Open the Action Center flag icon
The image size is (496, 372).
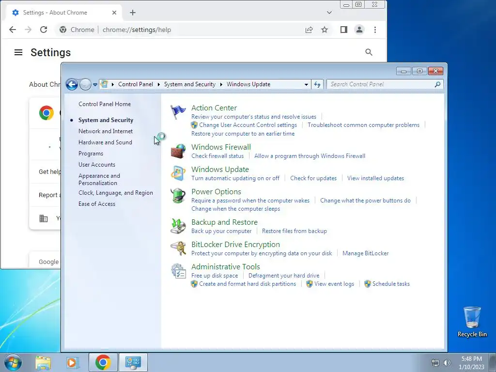[x=178, y=112]
